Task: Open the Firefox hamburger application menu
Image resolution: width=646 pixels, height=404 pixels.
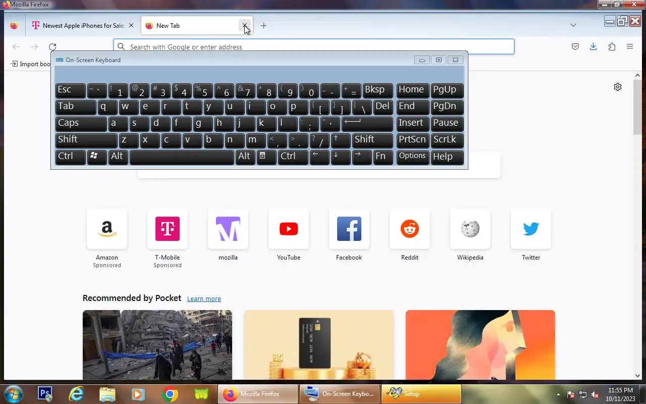Action: [x=630, y=46]
